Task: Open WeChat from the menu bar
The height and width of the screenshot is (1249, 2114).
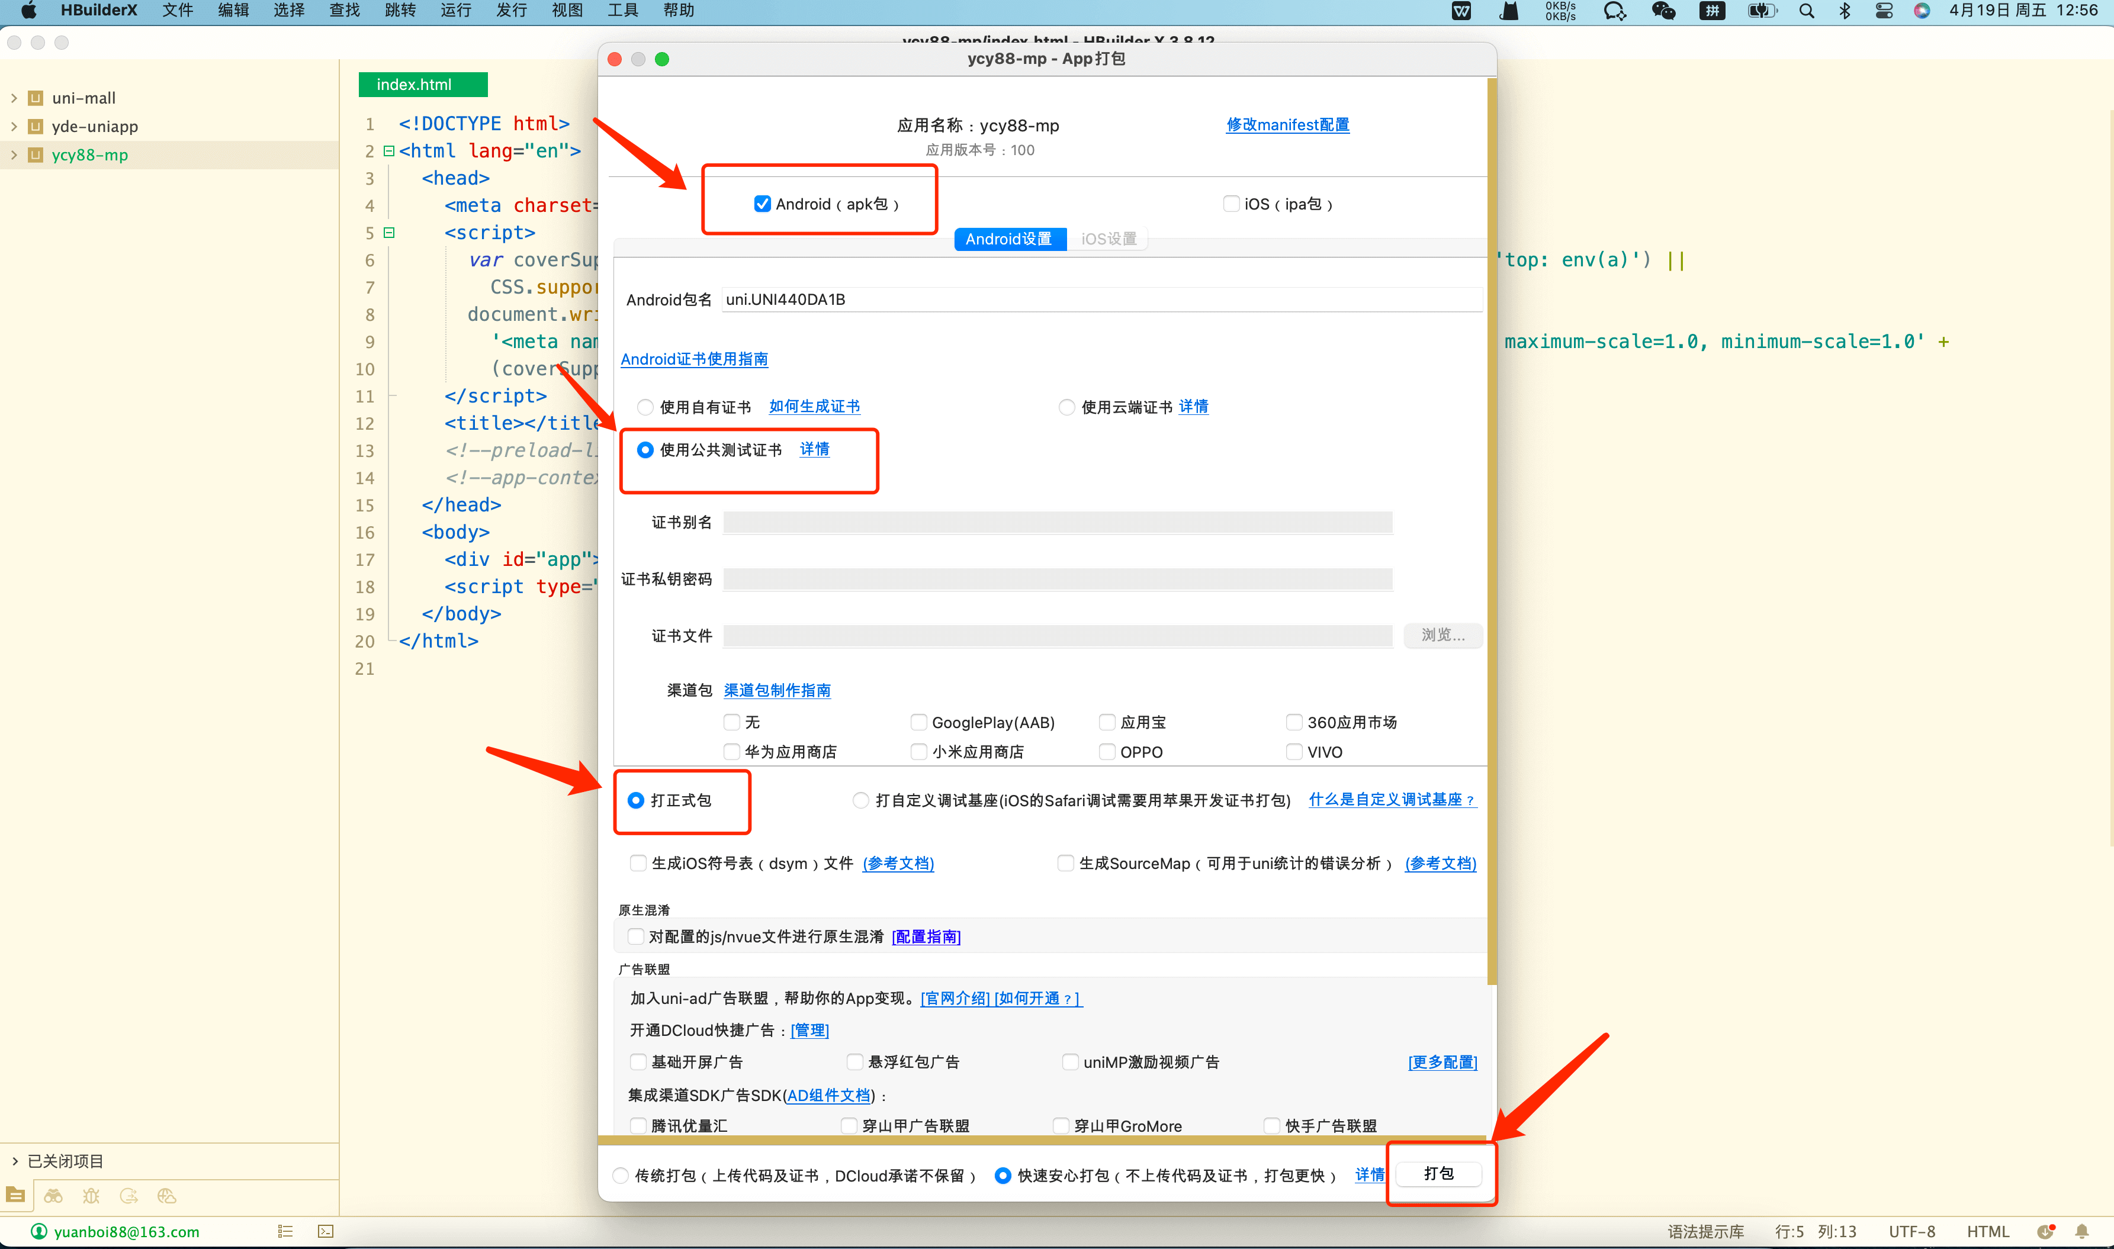Action: (x=1663, y=11)
